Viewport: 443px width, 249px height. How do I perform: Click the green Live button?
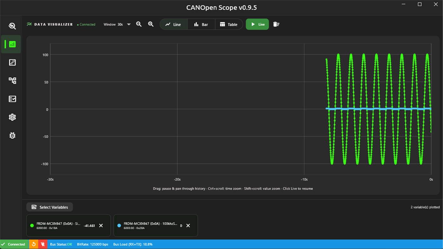click(257, 24)
